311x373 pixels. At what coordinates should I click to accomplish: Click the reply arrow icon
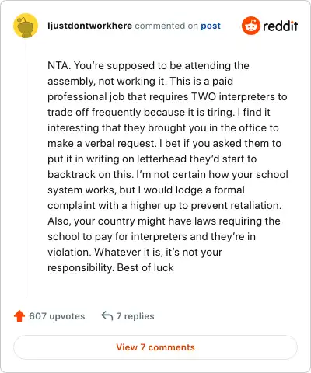tap(107, 316)
